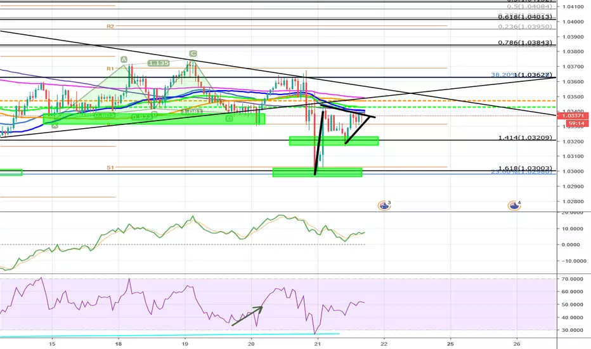The image size is (591, 349).
Task: Select the green rectangle near the 1.03209 line
Action: [334, 141]
